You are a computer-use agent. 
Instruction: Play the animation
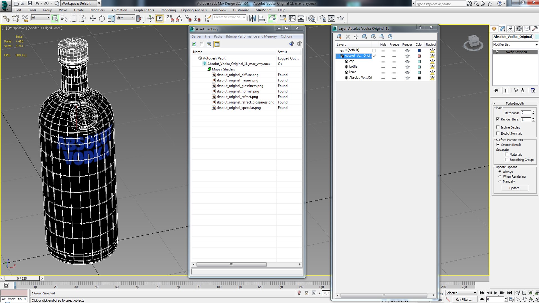(496, 293)
